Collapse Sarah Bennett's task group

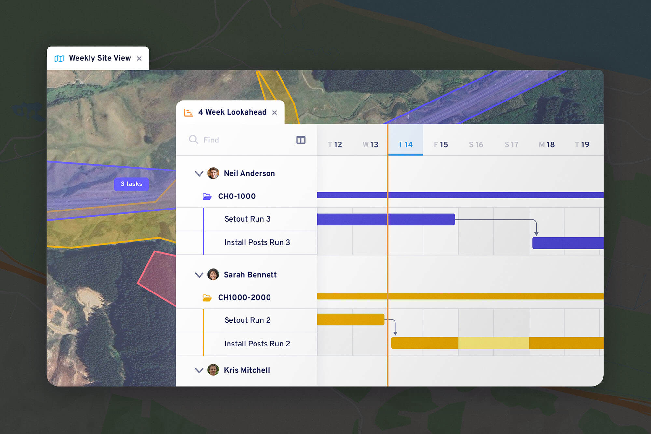pyautogui.click(x=199, y=275)
